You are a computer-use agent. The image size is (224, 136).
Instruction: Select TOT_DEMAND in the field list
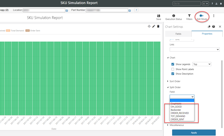tap(178, 116)
